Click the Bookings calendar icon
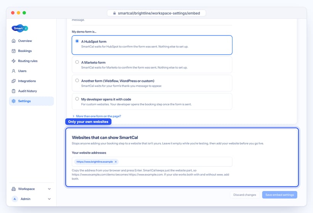 pos(14,51)
